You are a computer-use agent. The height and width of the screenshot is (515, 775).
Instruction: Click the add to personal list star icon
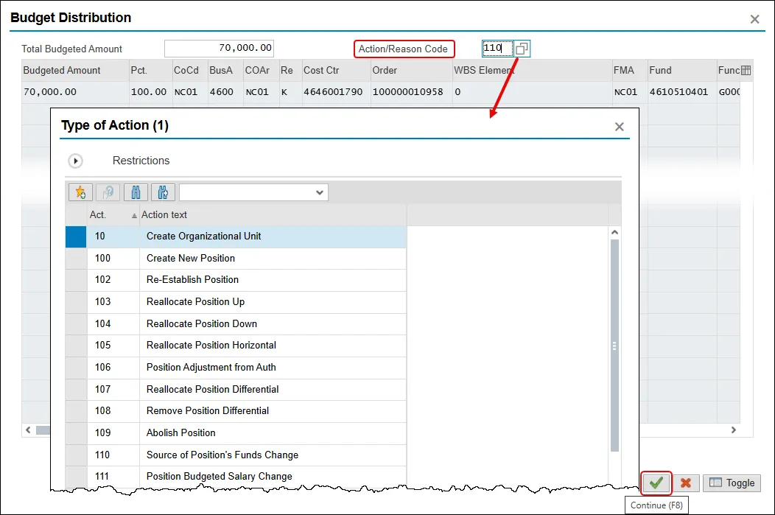[81, 192]
